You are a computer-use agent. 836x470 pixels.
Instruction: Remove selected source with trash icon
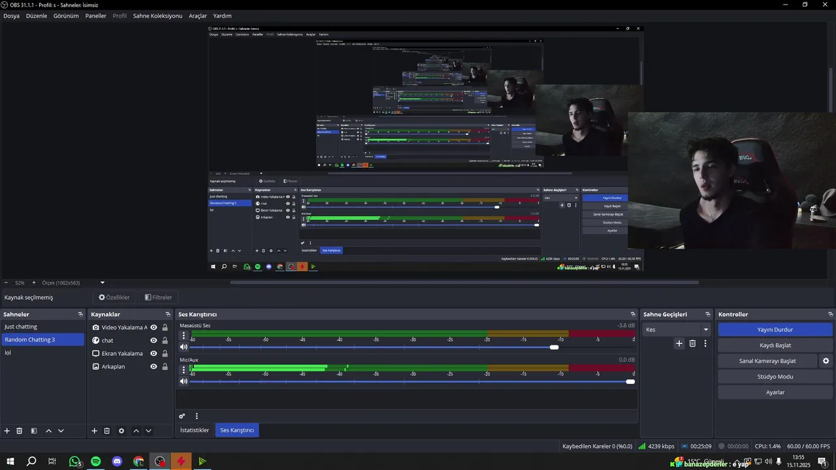tap(107, 431)
